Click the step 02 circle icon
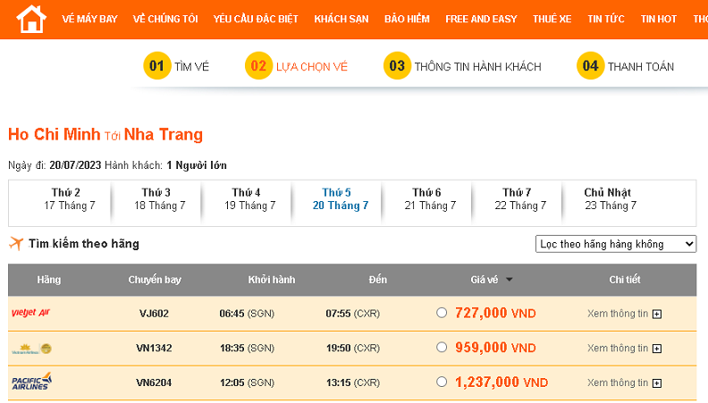The height and width of the screenshot is (403, 708). [258, 66]
